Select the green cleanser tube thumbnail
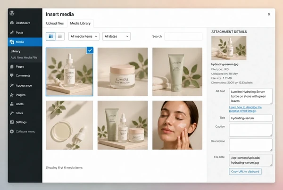The height and width of the screenshot is (190, 283). click(x=177, y=72)
